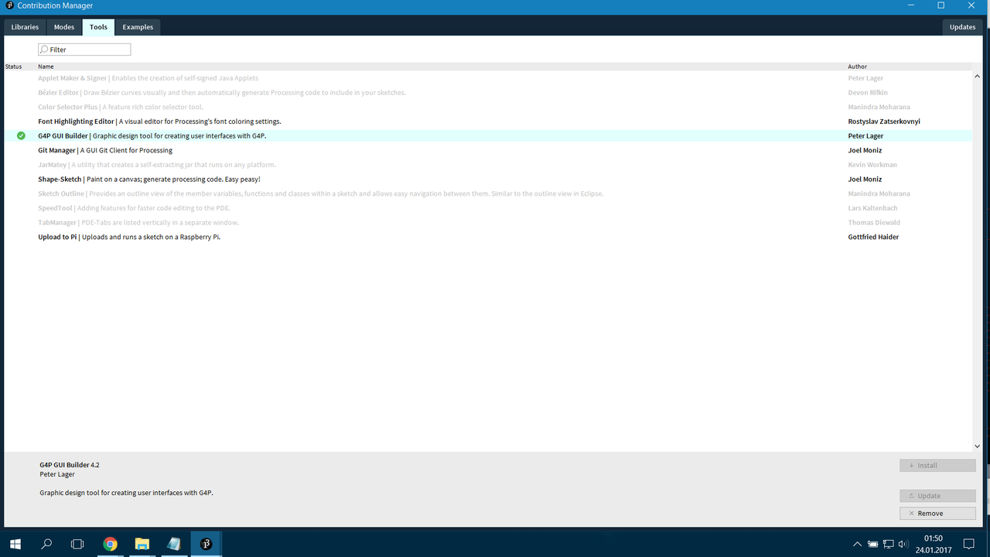The image size is (990, 557).
Task: Open Windows Start menu
Action: 15,544
